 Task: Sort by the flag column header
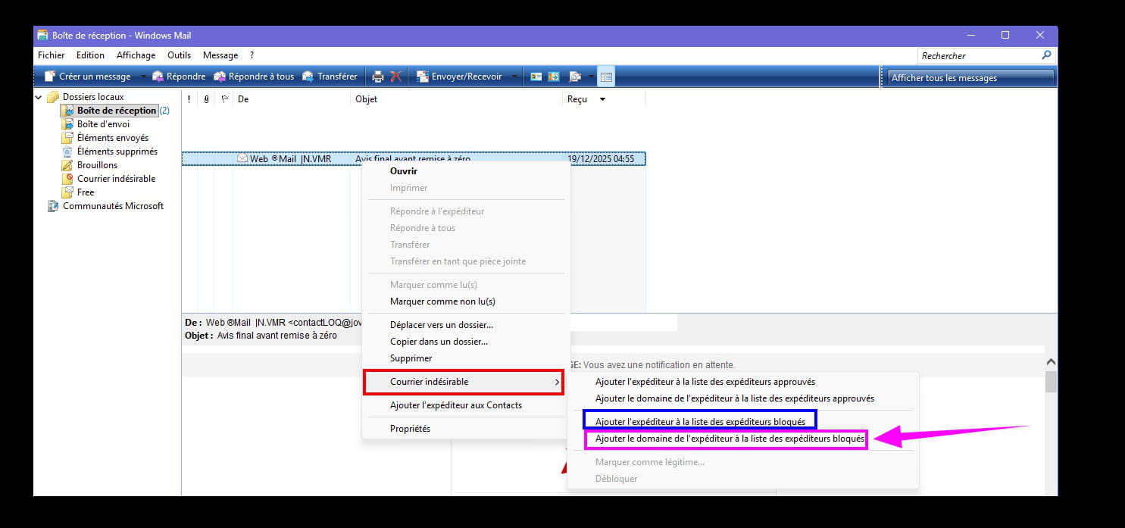224,99
